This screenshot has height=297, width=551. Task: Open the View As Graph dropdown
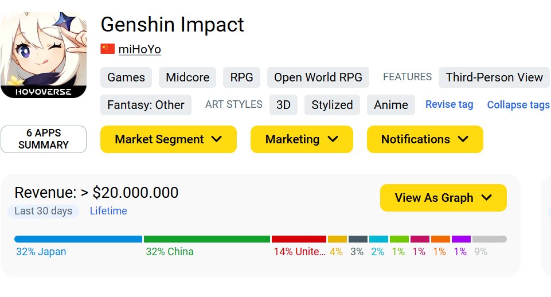tap(443, 198)
